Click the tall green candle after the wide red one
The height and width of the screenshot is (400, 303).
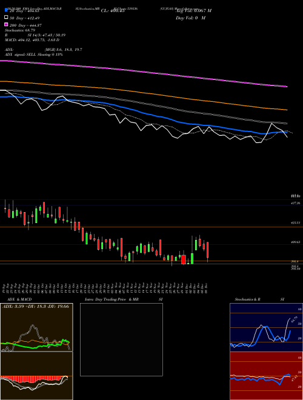(x=192, y=258)
